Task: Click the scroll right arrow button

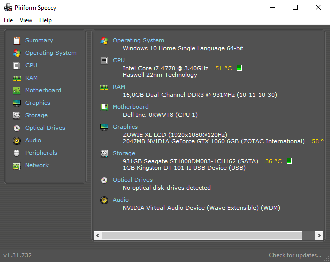Action: [319, 235]
